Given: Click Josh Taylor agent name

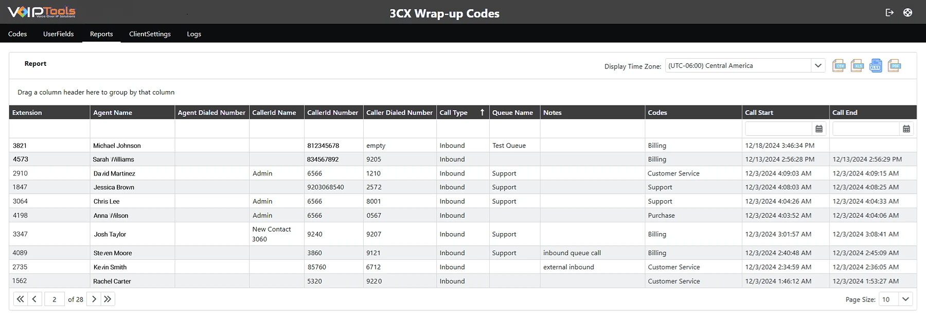Looking at the screenshot, I should tap(110, 234).
